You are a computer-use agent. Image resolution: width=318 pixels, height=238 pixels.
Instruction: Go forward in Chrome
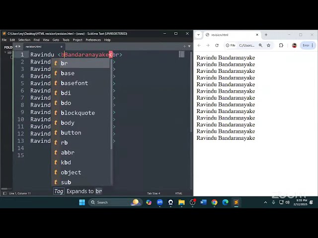point(208,45)
